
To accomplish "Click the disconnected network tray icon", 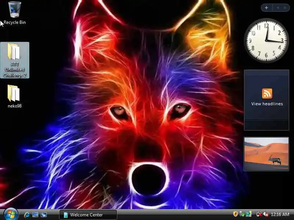I will point(259,214).
